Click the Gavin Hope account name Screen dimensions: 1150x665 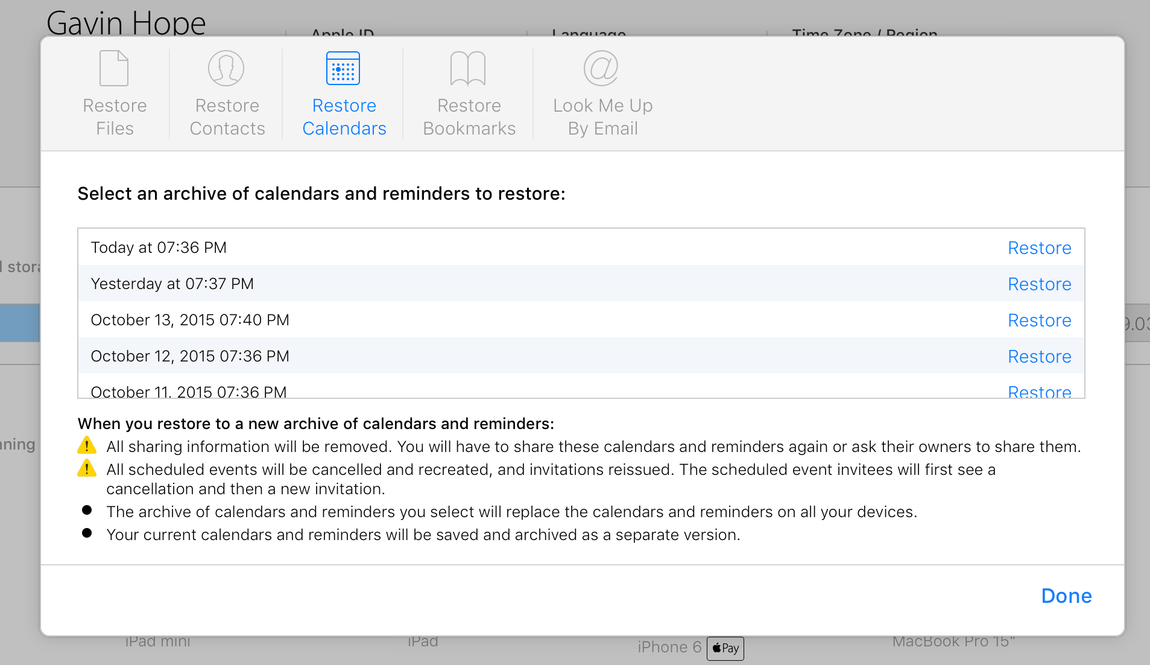[126, 23]
